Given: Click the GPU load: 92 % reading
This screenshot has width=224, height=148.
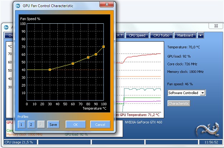Looking at the screenshot, I should click(x=179, y=56).
